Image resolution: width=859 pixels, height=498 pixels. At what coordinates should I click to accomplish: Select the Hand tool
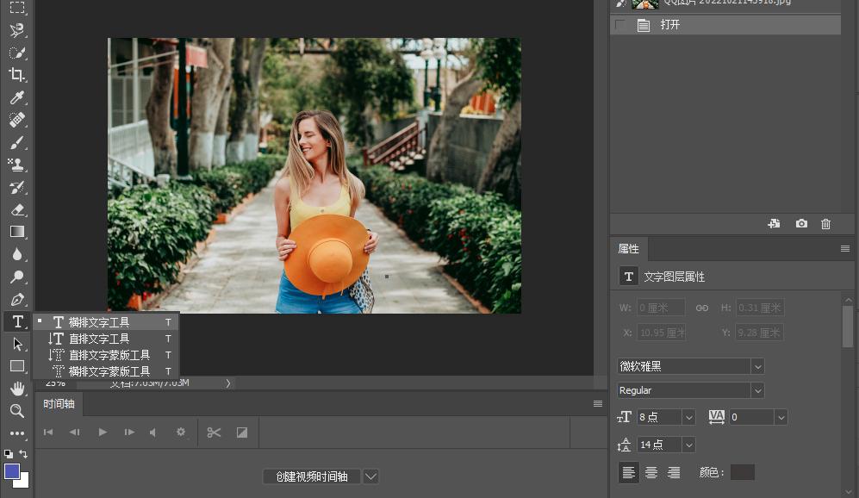pyautogui.click(x=16, y=389)
